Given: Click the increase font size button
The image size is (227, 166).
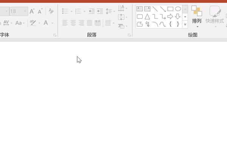Looking at the screenshot, I should click(x=32, y=11).
